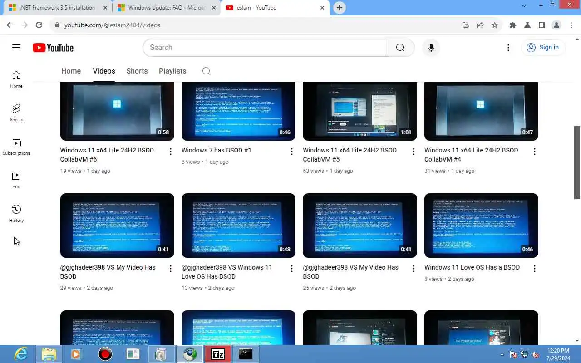
Task: Switch to Windows Update FAQ tab
Action: 166,8
